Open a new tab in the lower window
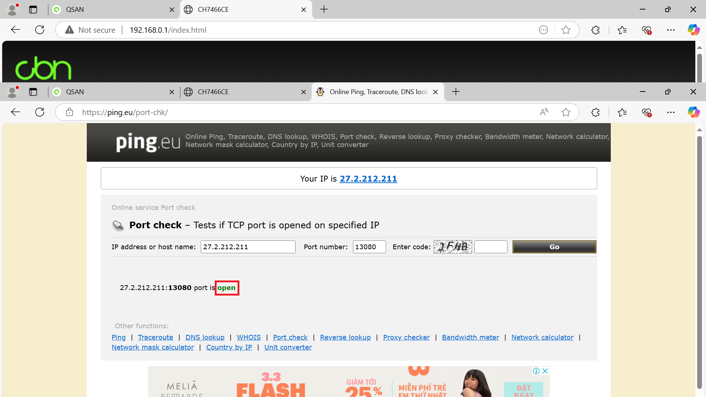Screen dimensions: 706x397 click(x=456, y=92)
